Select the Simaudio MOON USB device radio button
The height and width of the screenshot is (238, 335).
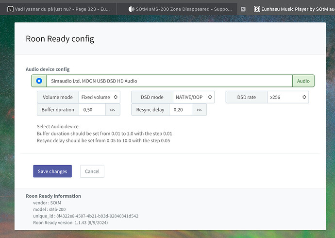click(39, 81)
